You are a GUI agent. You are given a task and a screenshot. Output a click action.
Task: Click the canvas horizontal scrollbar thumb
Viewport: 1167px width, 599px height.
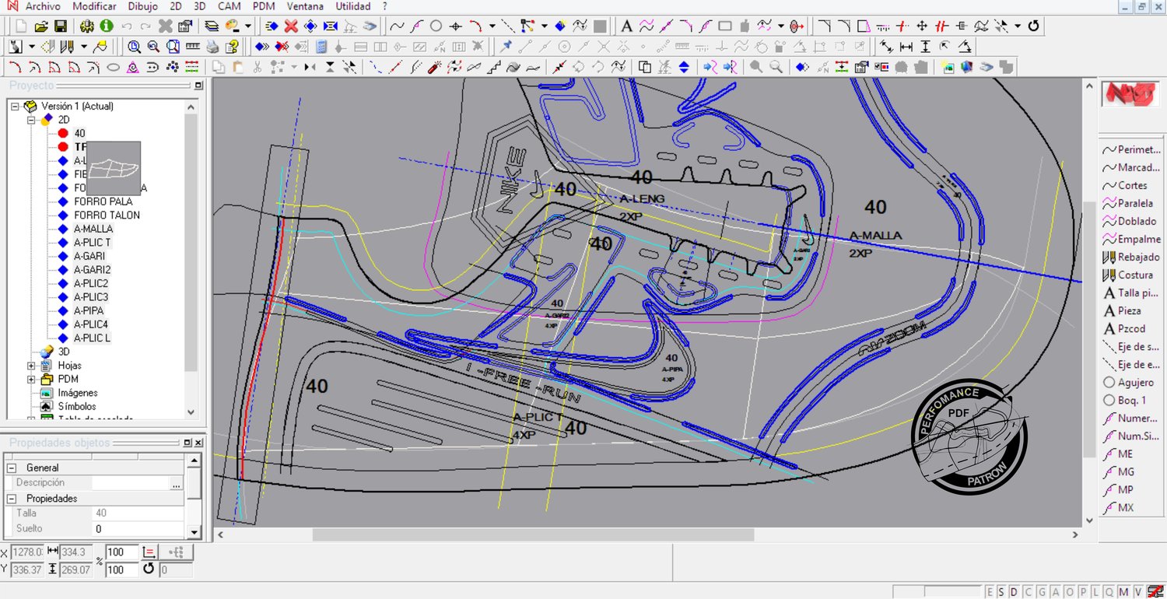[x=533, y=534]
